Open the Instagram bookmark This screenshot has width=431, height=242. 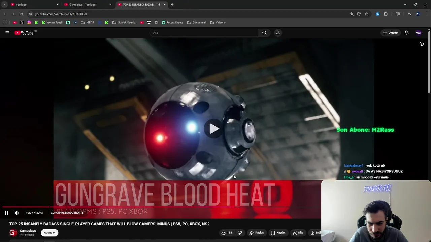tap(29, 23)
